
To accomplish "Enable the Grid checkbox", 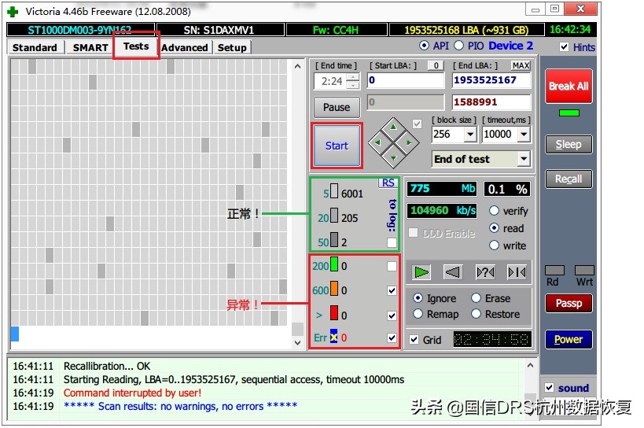I will [x=414, y=340].
